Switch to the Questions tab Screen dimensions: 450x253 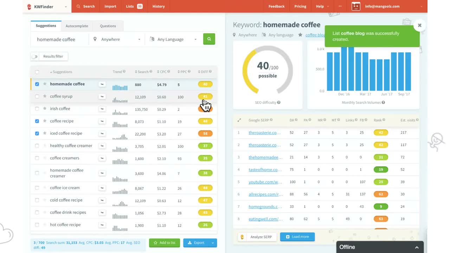pyautogui.click(x=108, y=26)
